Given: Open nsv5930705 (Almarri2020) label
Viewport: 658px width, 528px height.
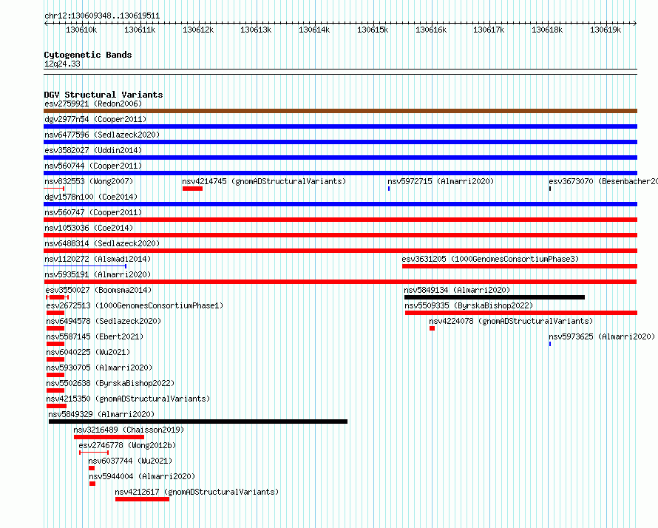Looking at the screenshot, I should pyautogui.click(x=99, y=368).
